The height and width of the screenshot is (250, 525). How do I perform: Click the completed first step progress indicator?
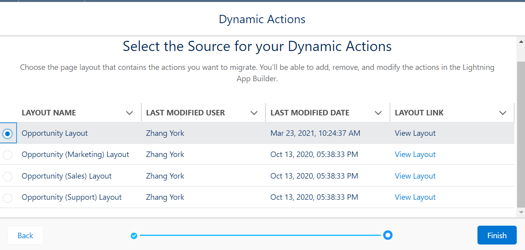pyautogui.click(x=134, y=235)
